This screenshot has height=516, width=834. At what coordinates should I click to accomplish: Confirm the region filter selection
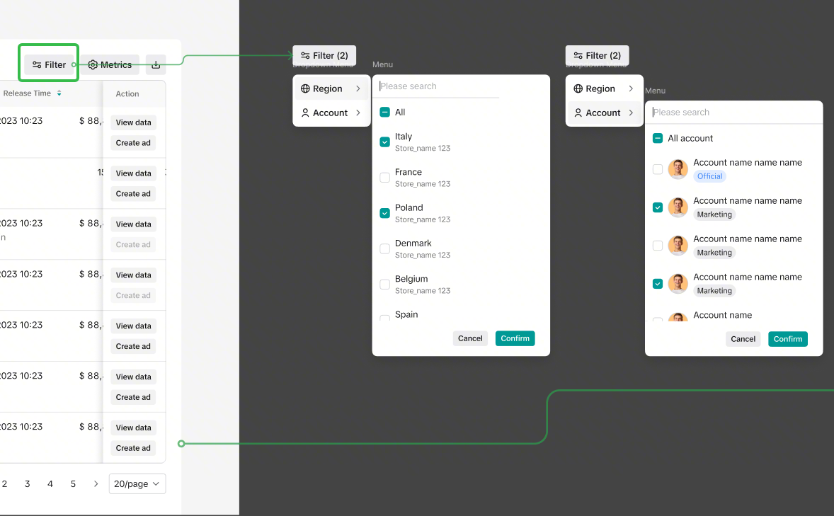pyautogui.click(x=515, y=338)
